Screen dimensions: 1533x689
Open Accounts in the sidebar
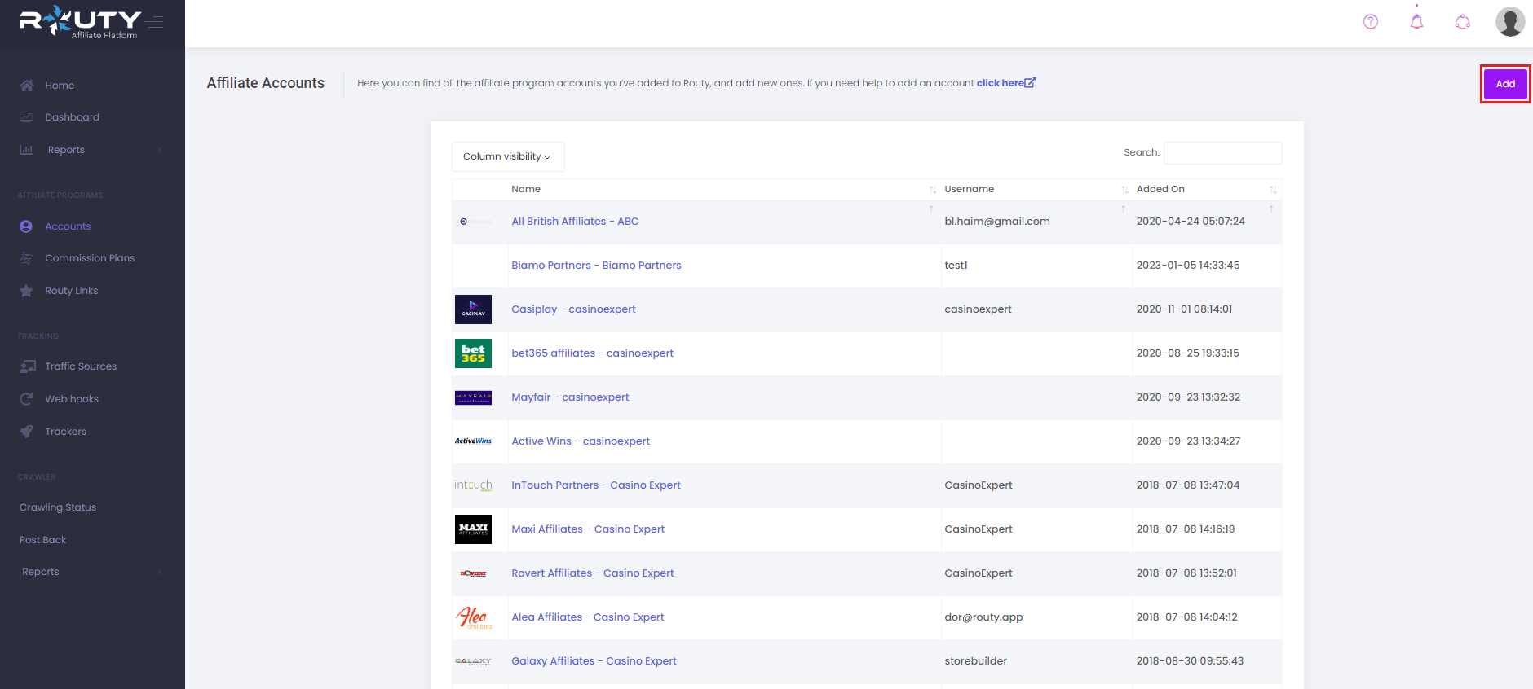pos(68,226)
